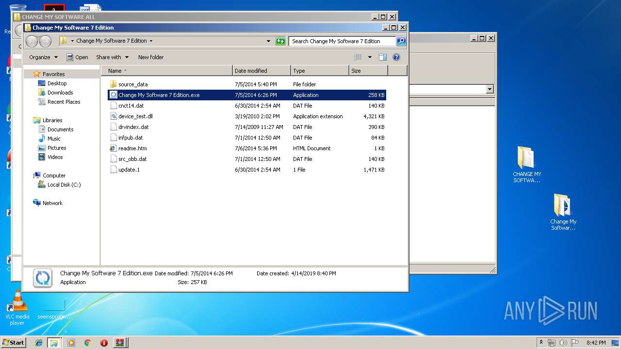Select the VLC media player desktop shortcut
This screenshot has height=349, width=621.
click(17, 307)
